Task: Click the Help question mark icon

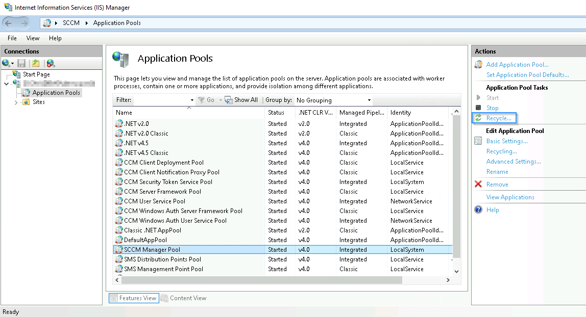Action: click(x=478, y=210)
